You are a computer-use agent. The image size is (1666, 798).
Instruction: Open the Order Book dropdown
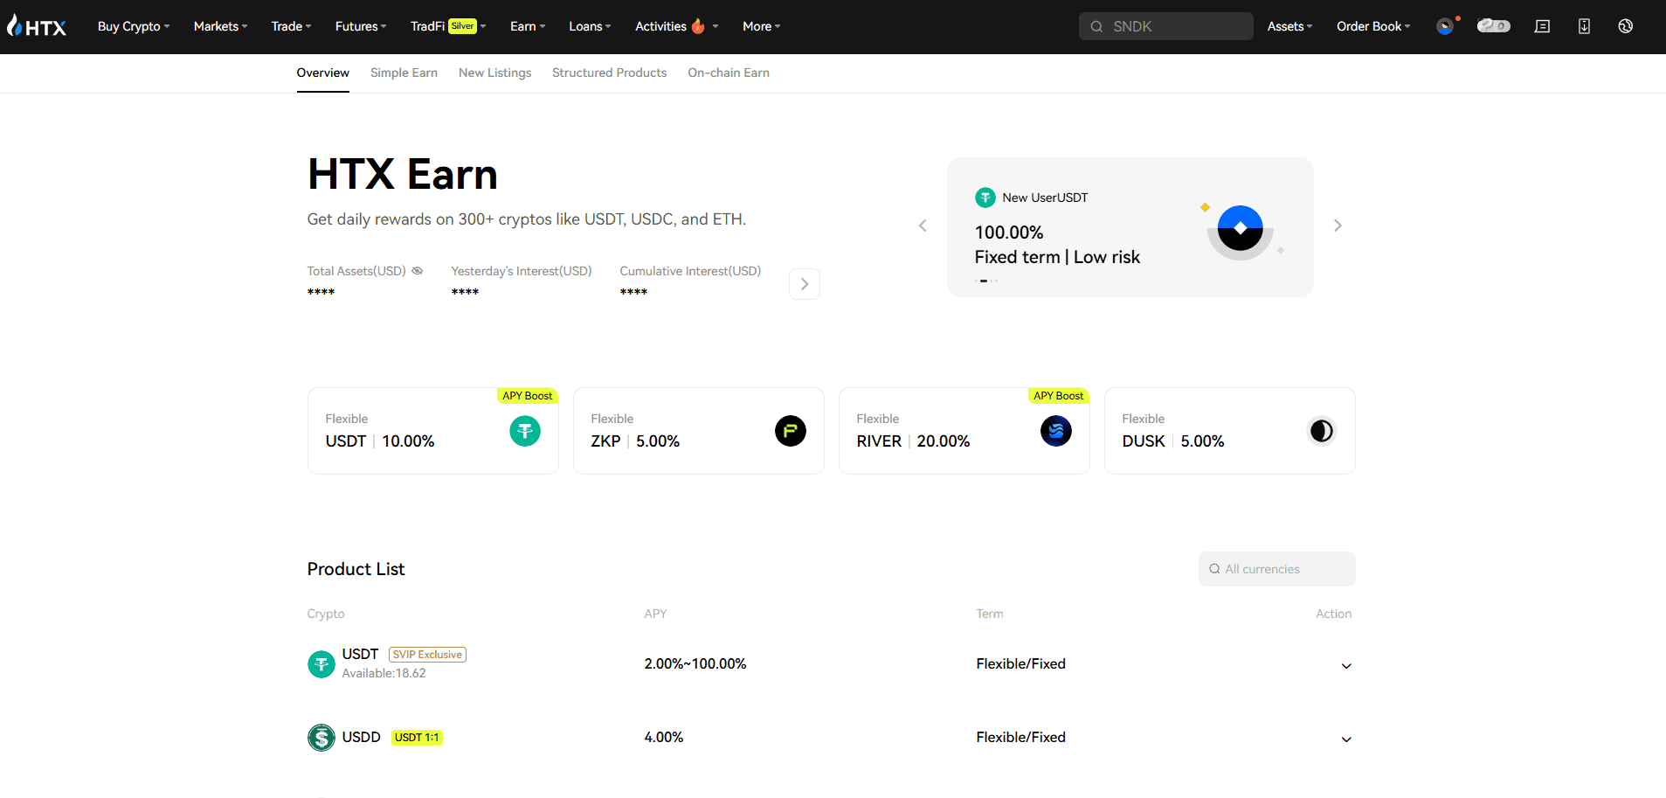point(1373,26)
